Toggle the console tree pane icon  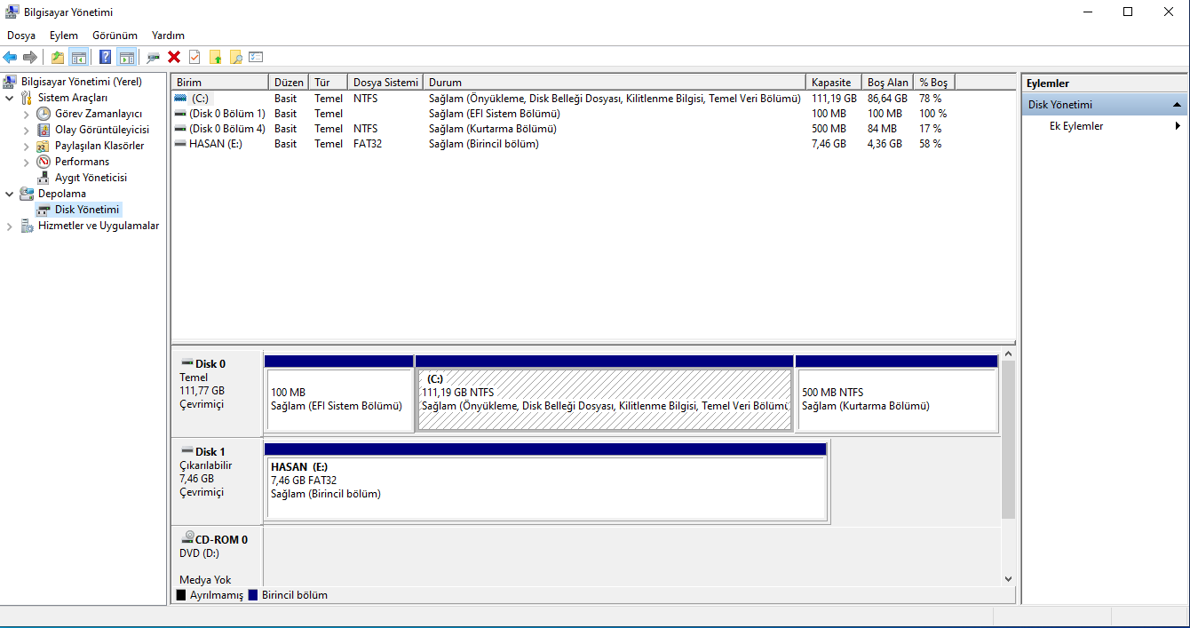pos(79,57)
